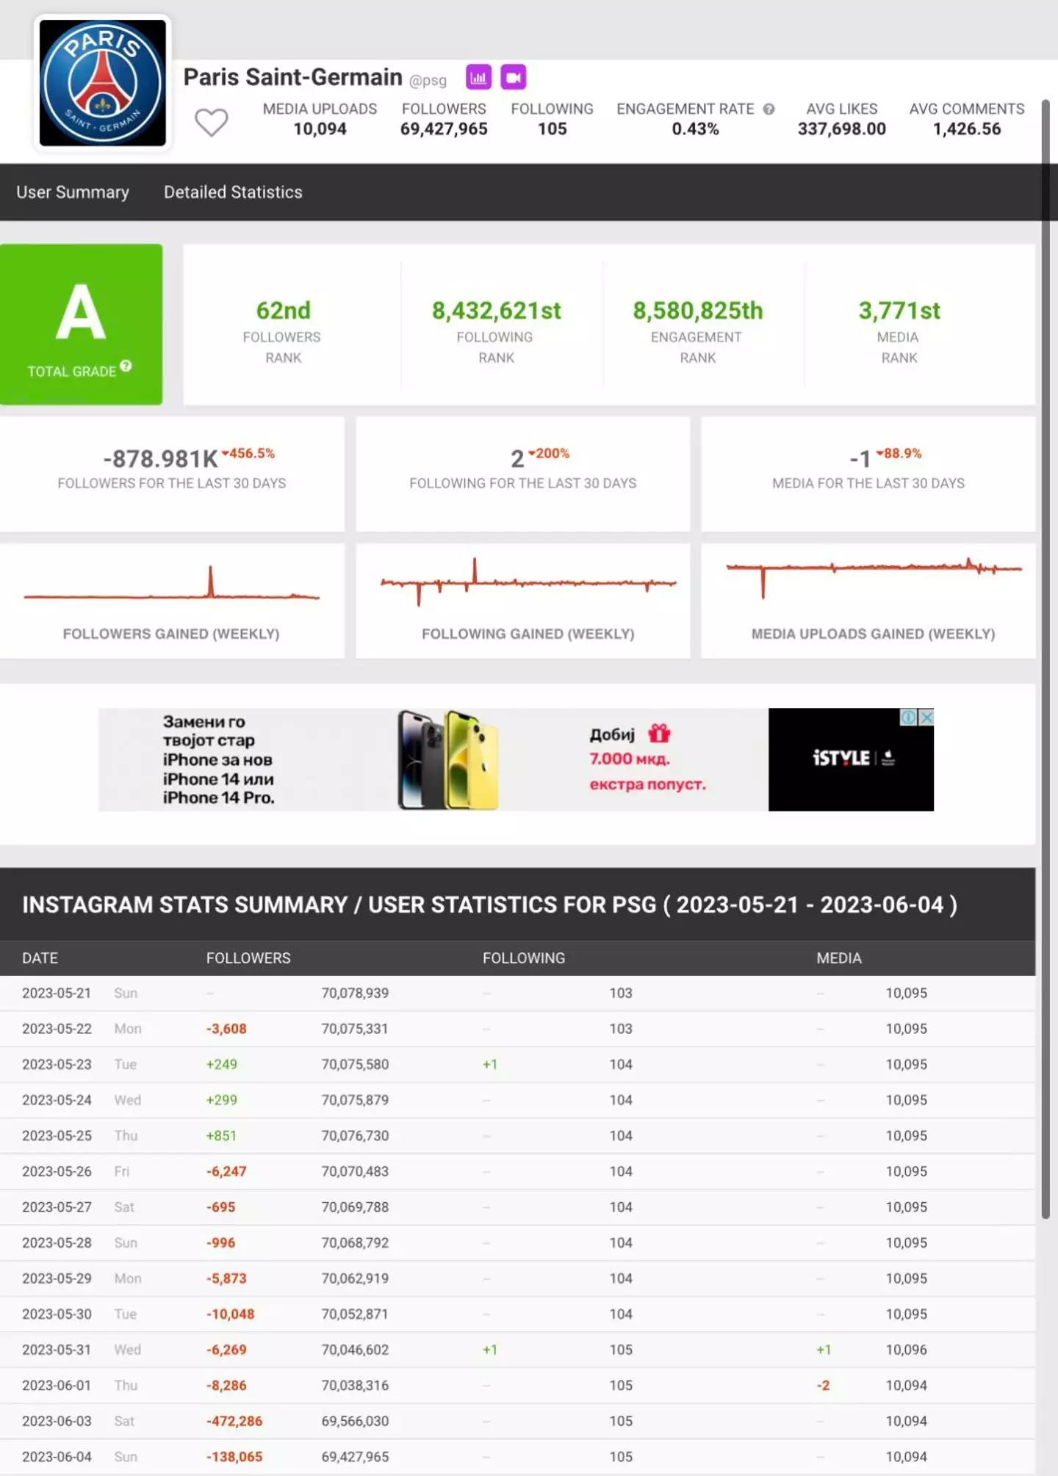Click the @psg handle
This screenshot has width=1058, height=1476.
[428, 81]
